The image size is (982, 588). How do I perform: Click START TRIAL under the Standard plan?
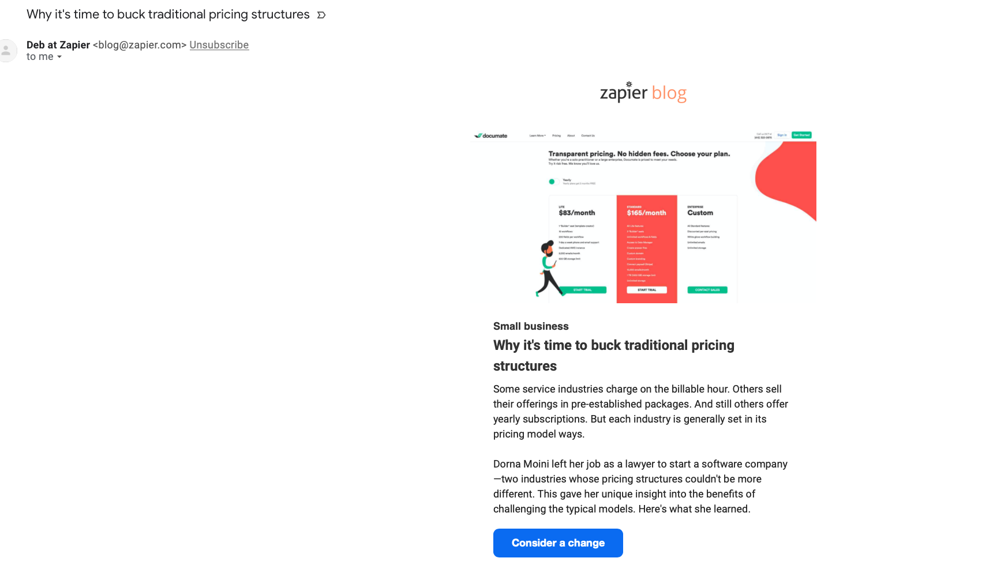(646, 289)
